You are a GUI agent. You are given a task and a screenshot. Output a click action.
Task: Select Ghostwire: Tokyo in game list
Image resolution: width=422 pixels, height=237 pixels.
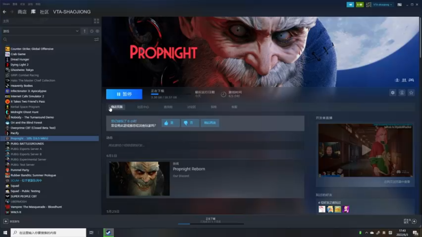click(22, 70)
